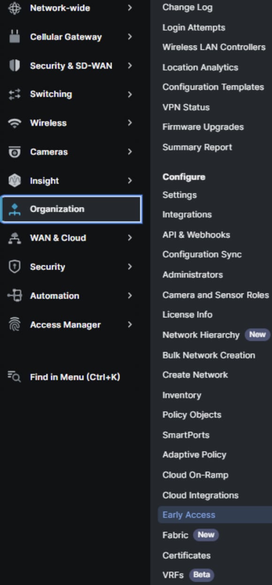Open Location Analytics

(x=200, y=68)
